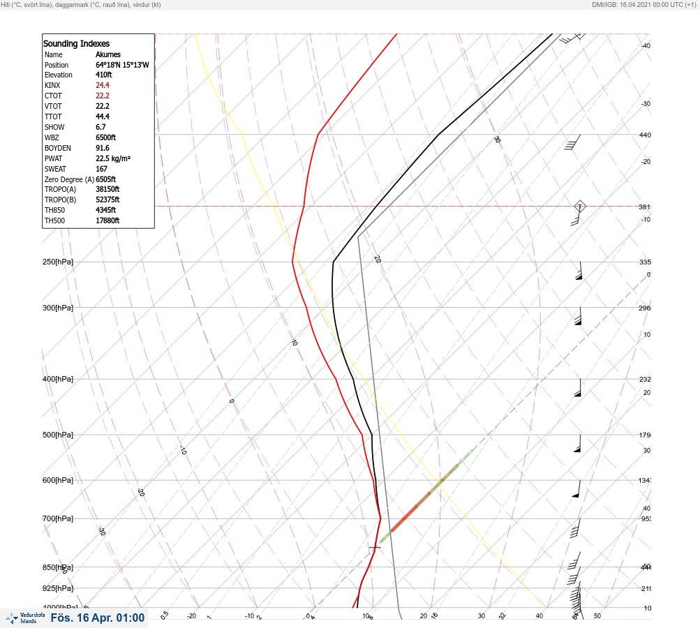The height and width of the screenshot is (628, 700).
Task: Click the 300[hPa] pressure label
Action: point(58,308)
